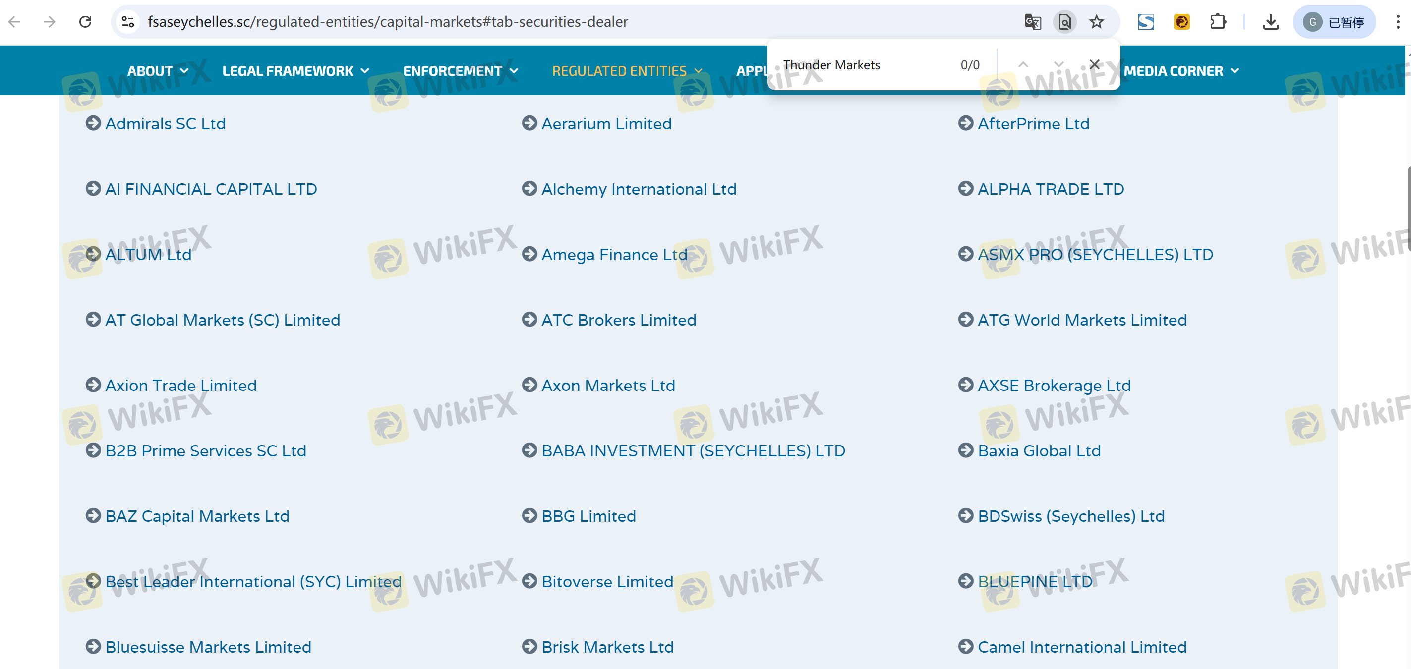
Task: Click the arrow icon beside Admirals SC Ltd
Action: pyautogui.click(x=93, y=123)
